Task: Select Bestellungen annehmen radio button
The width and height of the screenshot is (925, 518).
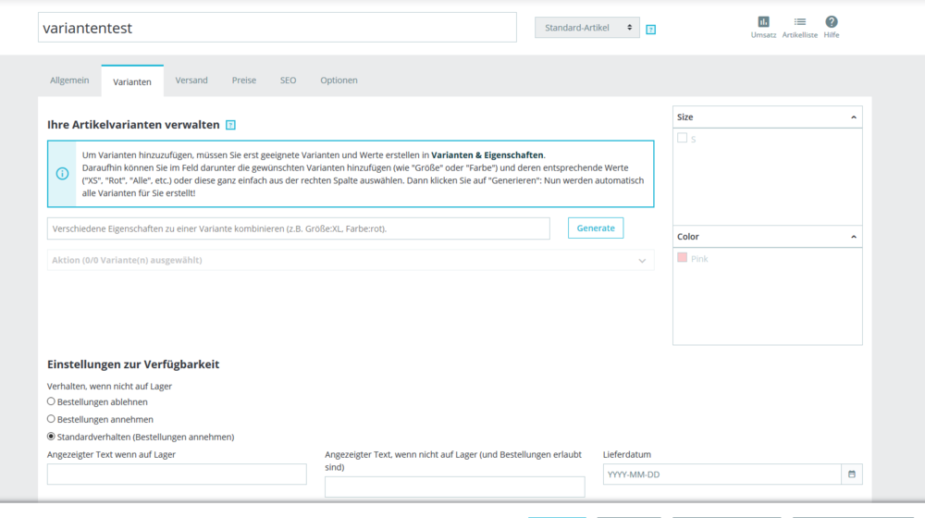Action: 51,419
